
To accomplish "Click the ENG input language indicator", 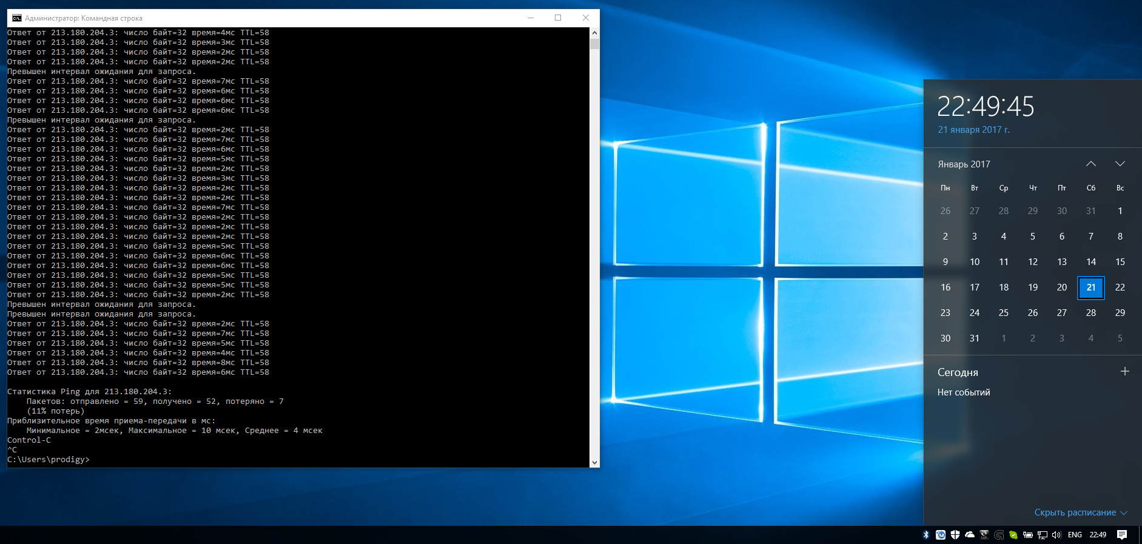I will click(x=1075, y=534).
